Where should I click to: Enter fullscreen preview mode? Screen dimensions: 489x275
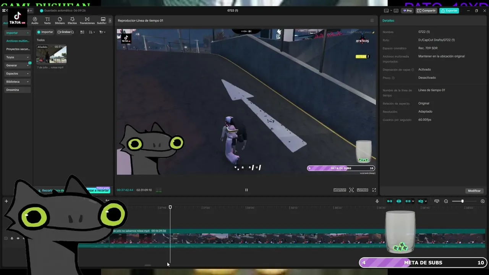[x=374, y=190]
